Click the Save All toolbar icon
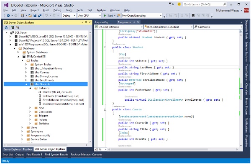This screenshot has height=164, width=251. point(40,15)
